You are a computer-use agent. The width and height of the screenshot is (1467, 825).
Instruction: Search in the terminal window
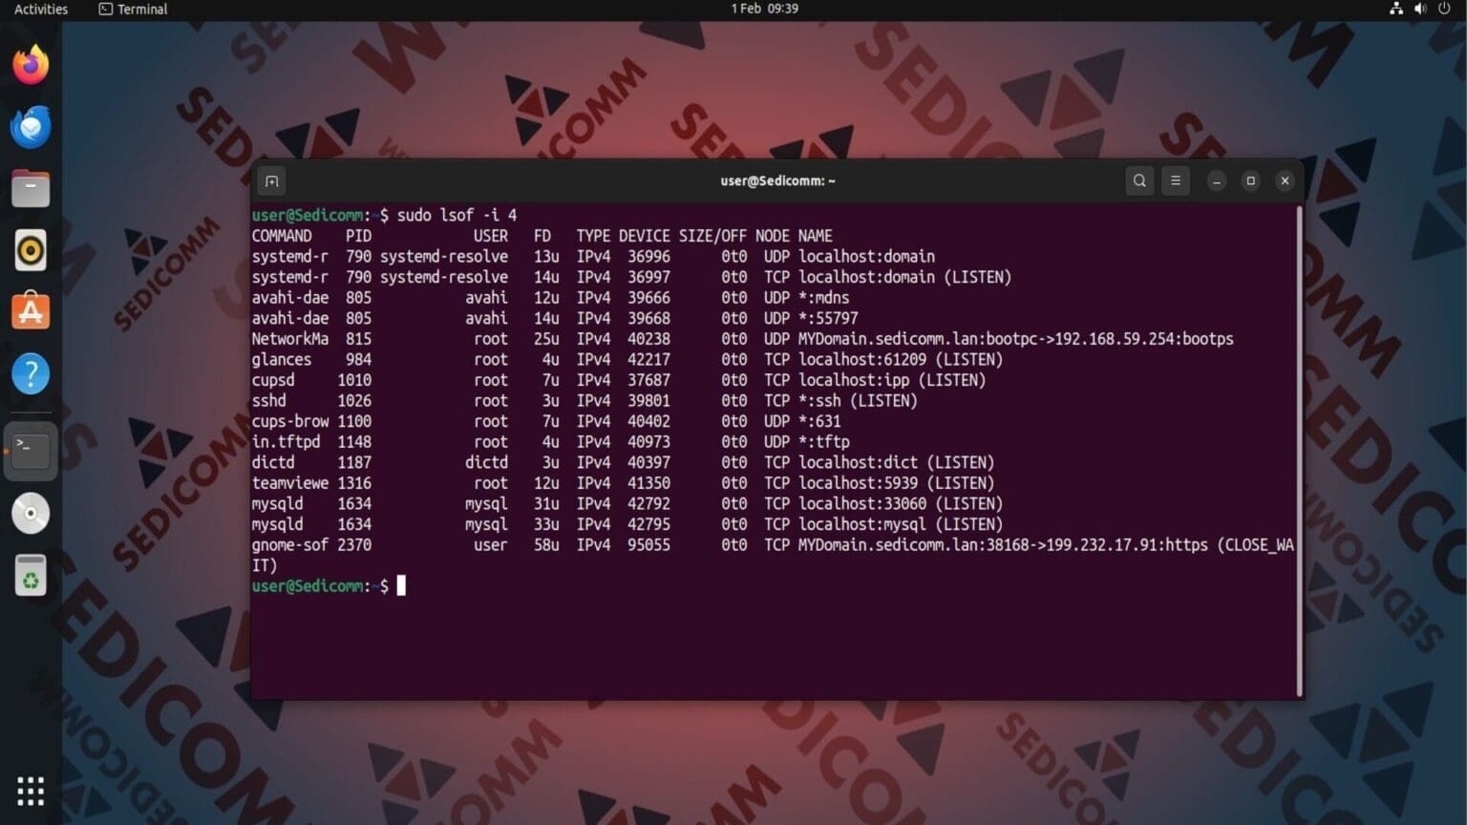point(1139,180)
